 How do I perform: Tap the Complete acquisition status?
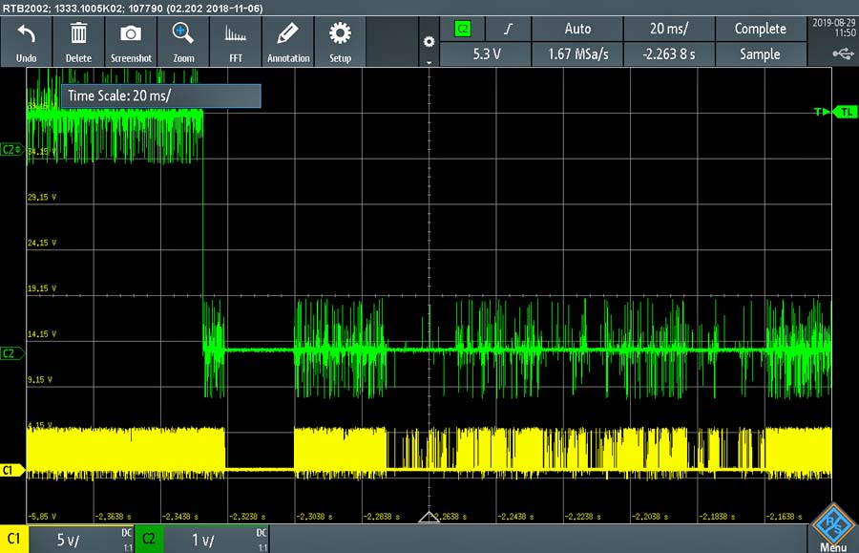[761, 29]
